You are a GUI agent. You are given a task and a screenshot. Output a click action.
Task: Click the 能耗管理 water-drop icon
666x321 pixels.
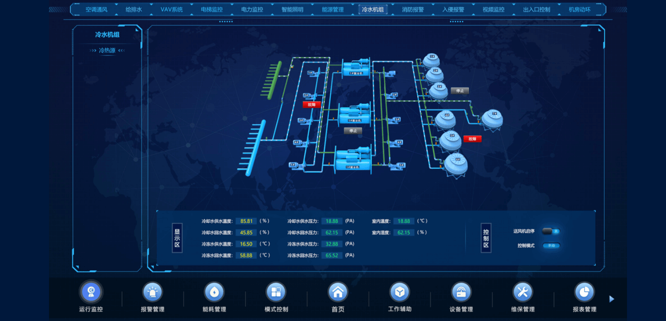214,291
